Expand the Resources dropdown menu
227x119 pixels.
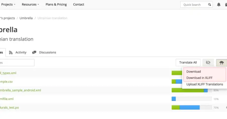pos(30,4)
